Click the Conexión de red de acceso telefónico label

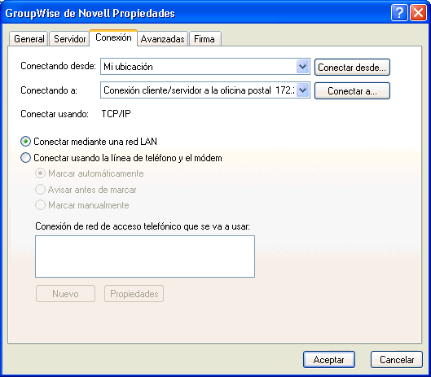(x=143, y=226)
